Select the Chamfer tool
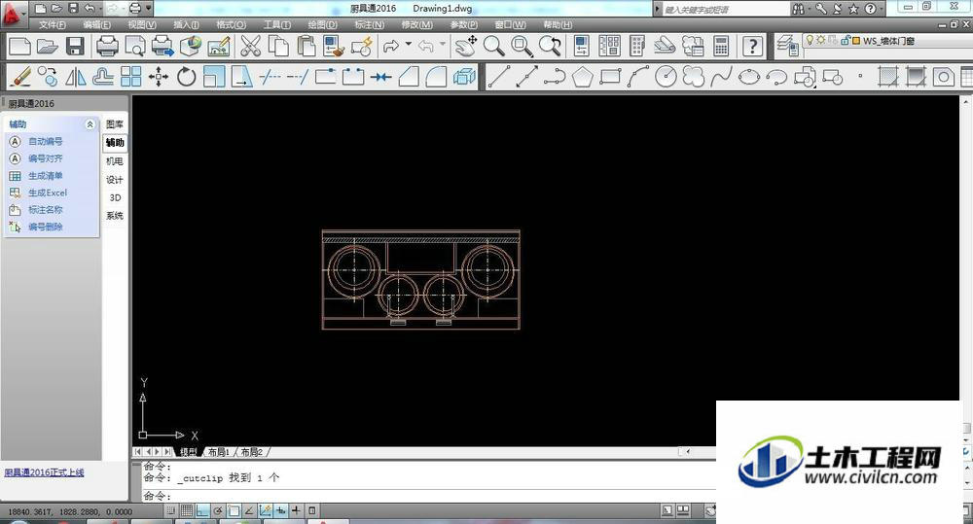 coord(409,77)
